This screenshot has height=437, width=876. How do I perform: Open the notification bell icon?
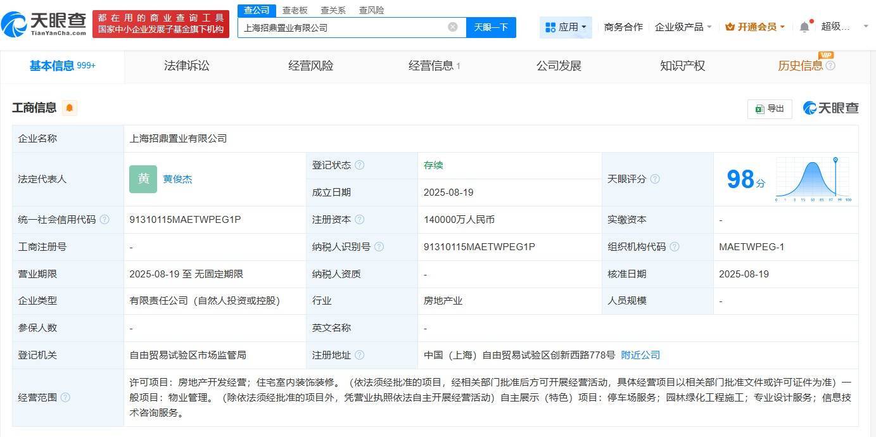pos(804,27)
